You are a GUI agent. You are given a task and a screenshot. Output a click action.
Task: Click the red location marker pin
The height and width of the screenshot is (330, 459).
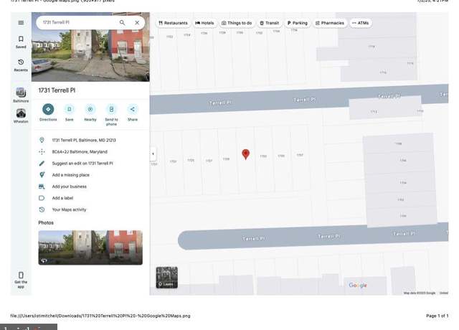tap(245, 154)
